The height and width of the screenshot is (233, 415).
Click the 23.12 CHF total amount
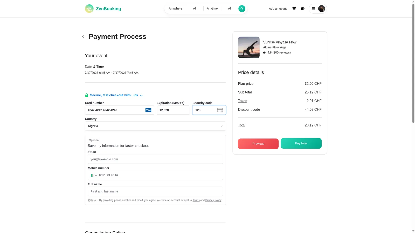click(313, 125)
